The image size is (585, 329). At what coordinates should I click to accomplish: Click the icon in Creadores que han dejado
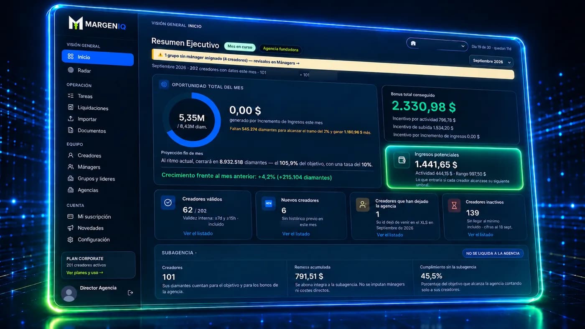click(x=363, y=205)
